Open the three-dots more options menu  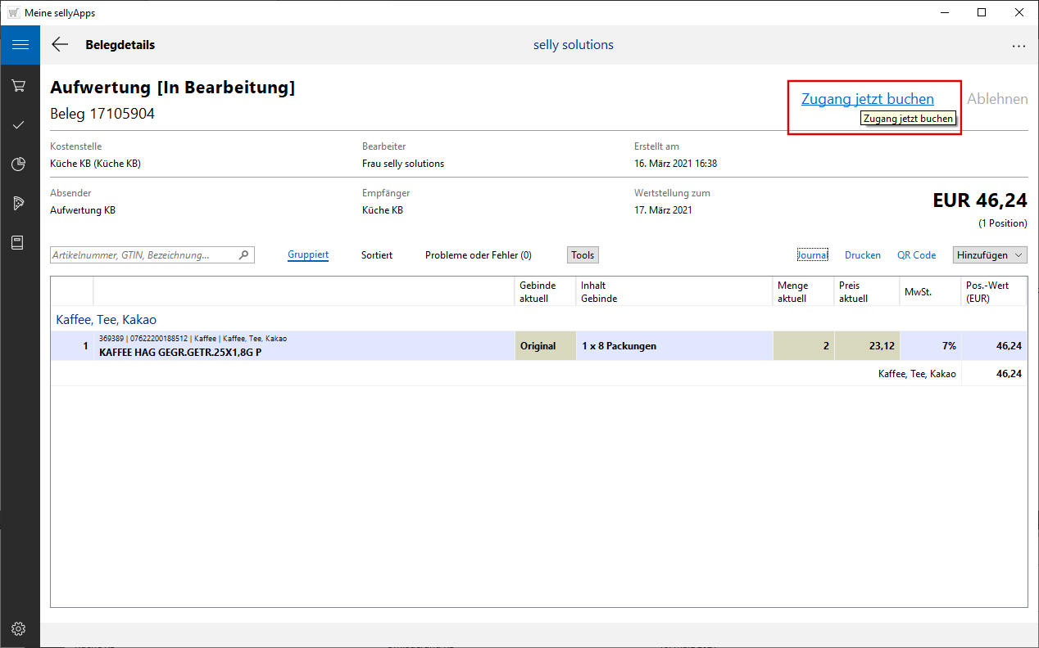(1019, 46)
